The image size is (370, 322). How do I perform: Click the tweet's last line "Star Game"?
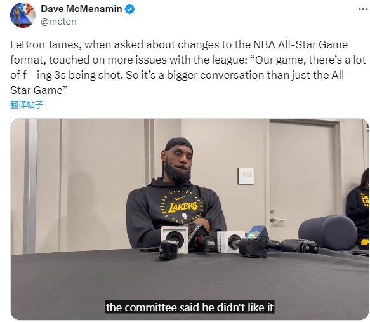point(39,90)
